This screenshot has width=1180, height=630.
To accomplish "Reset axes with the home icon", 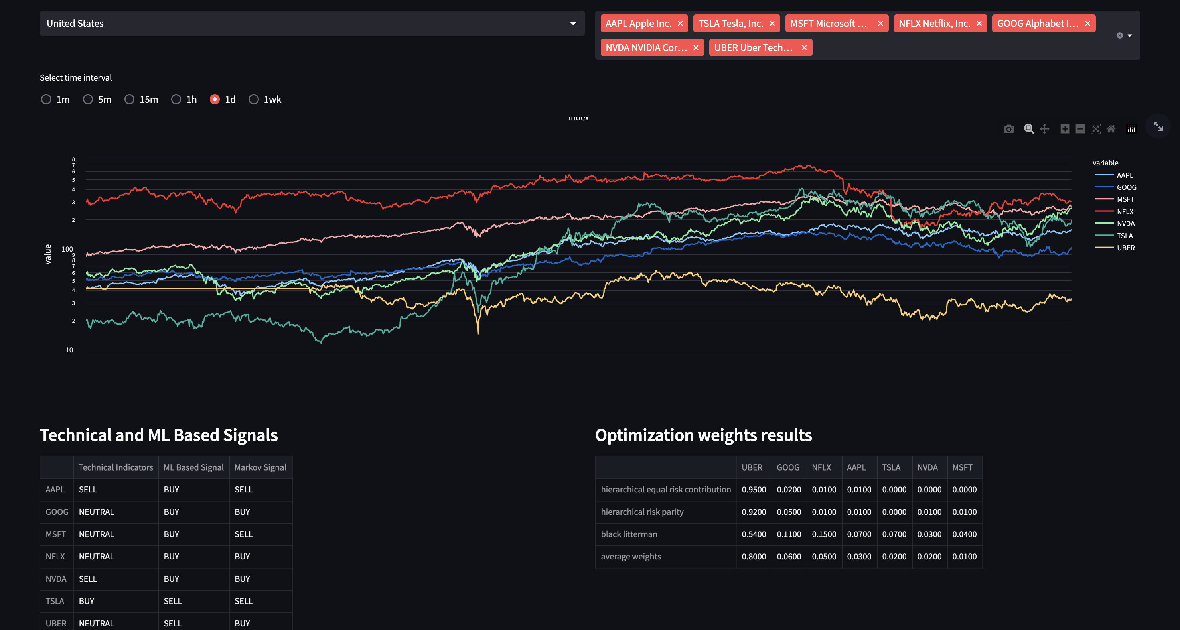I will [1111, 129].
